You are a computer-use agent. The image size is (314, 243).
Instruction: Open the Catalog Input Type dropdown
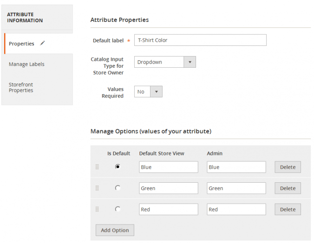click(165, 62)
